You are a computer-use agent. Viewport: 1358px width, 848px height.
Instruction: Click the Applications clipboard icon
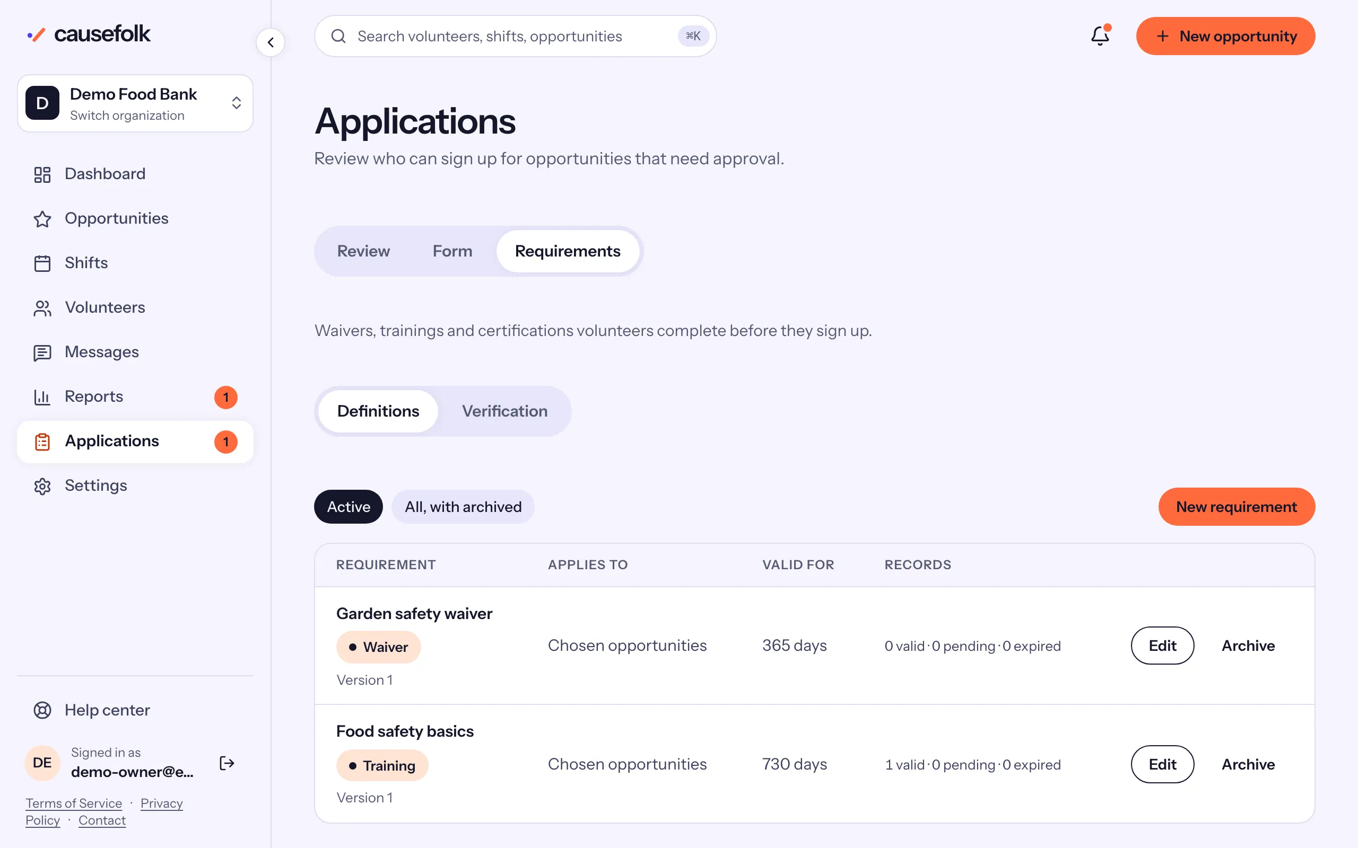[x=42, y=441]
